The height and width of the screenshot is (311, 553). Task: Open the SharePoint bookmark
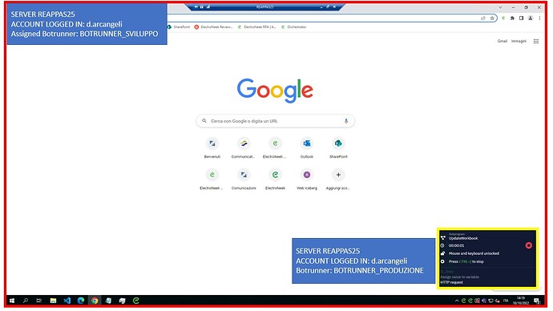[179, 26]
